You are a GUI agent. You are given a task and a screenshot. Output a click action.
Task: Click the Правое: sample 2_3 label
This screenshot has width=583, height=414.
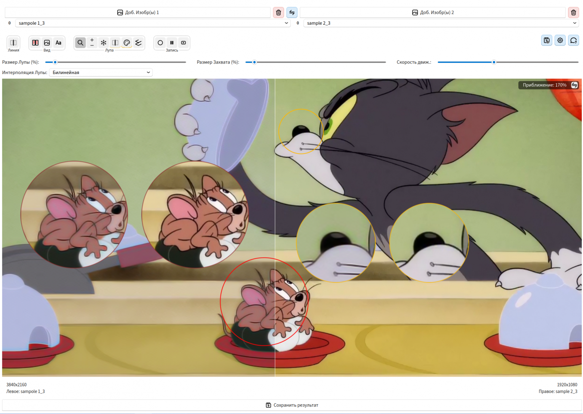(x=558, y=392)
